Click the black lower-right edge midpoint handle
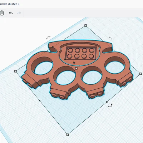Screen dimensions: 143x143 point(107,102)
